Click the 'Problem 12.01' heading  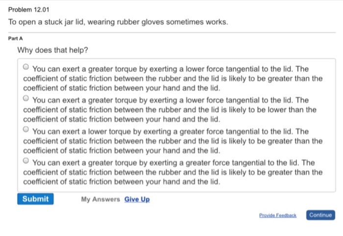tap(29, 10)
